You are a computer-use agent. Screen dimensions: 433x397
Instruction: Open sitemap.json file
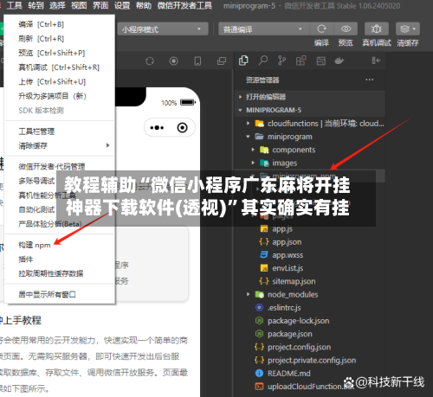tap(294, 281)
